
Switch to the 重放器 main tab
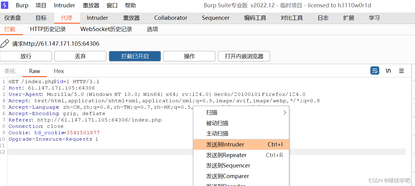pos(131,18)
